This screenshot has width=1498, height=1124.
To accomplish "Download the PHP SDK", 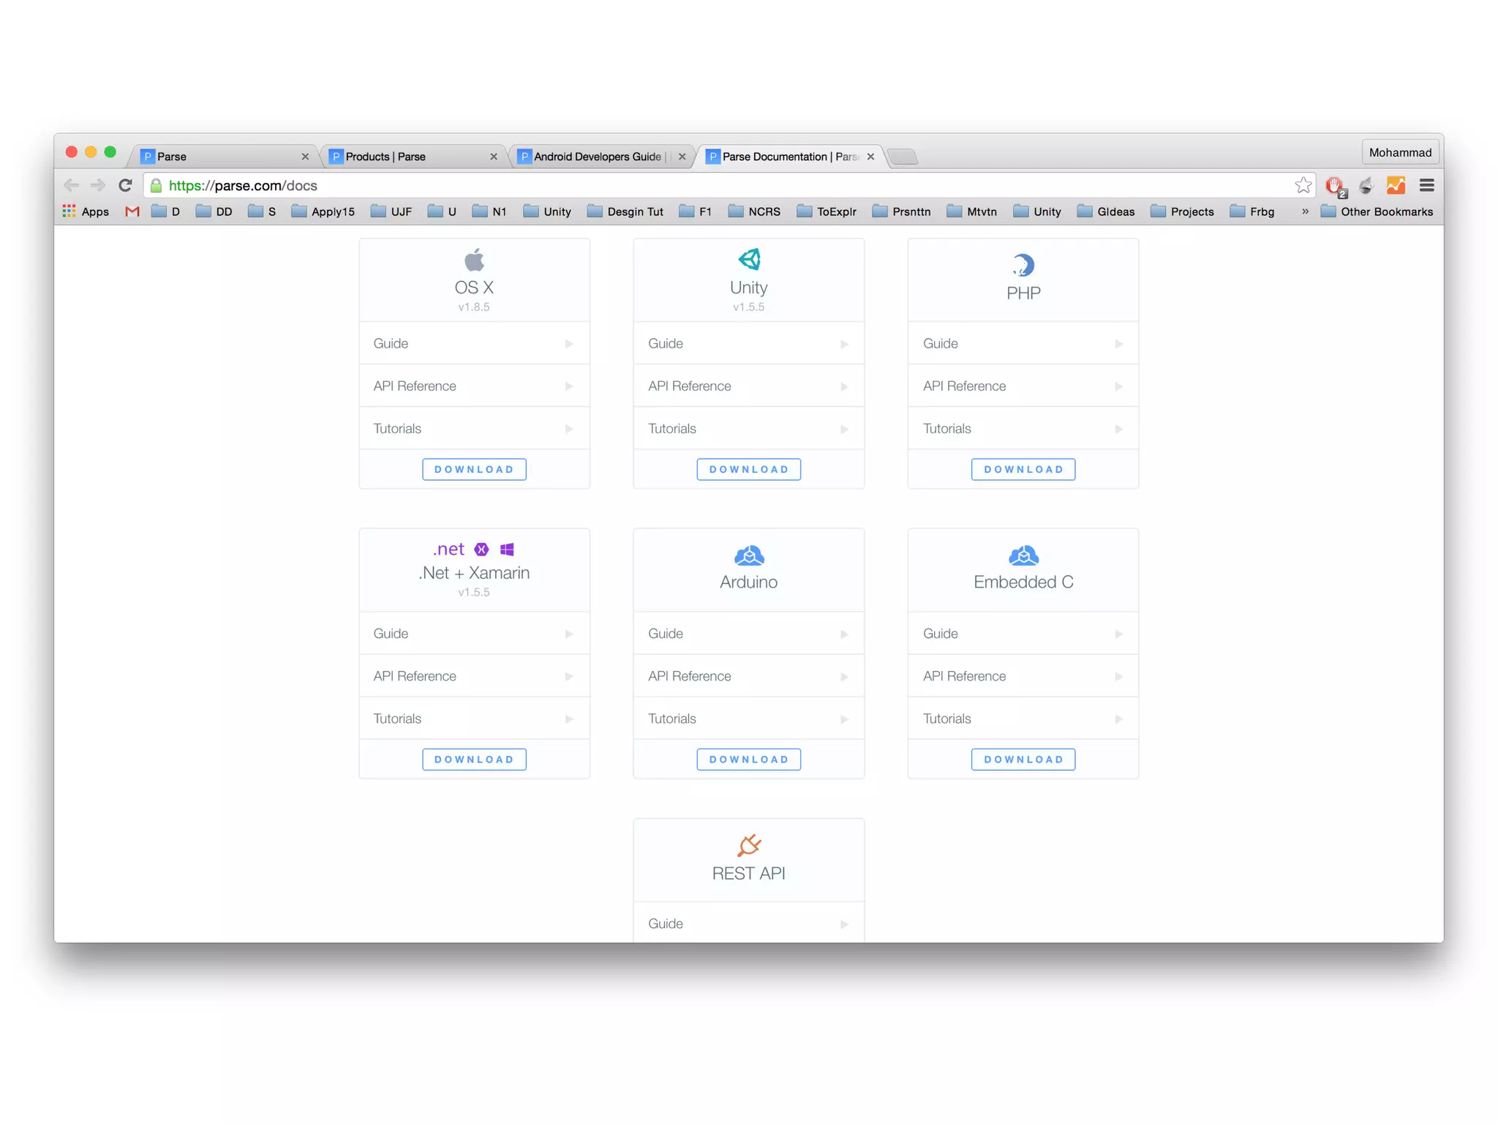I will (x=1023, y=469).
